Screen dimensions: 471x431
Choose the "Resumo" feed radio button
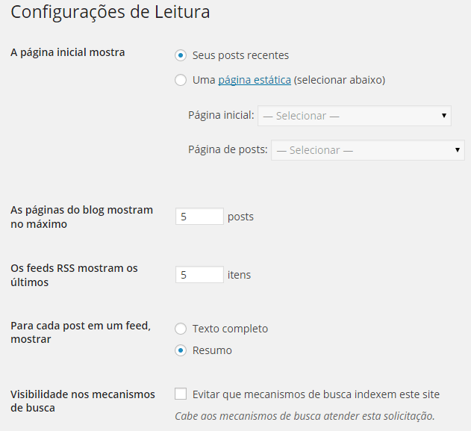pos(181,350)
